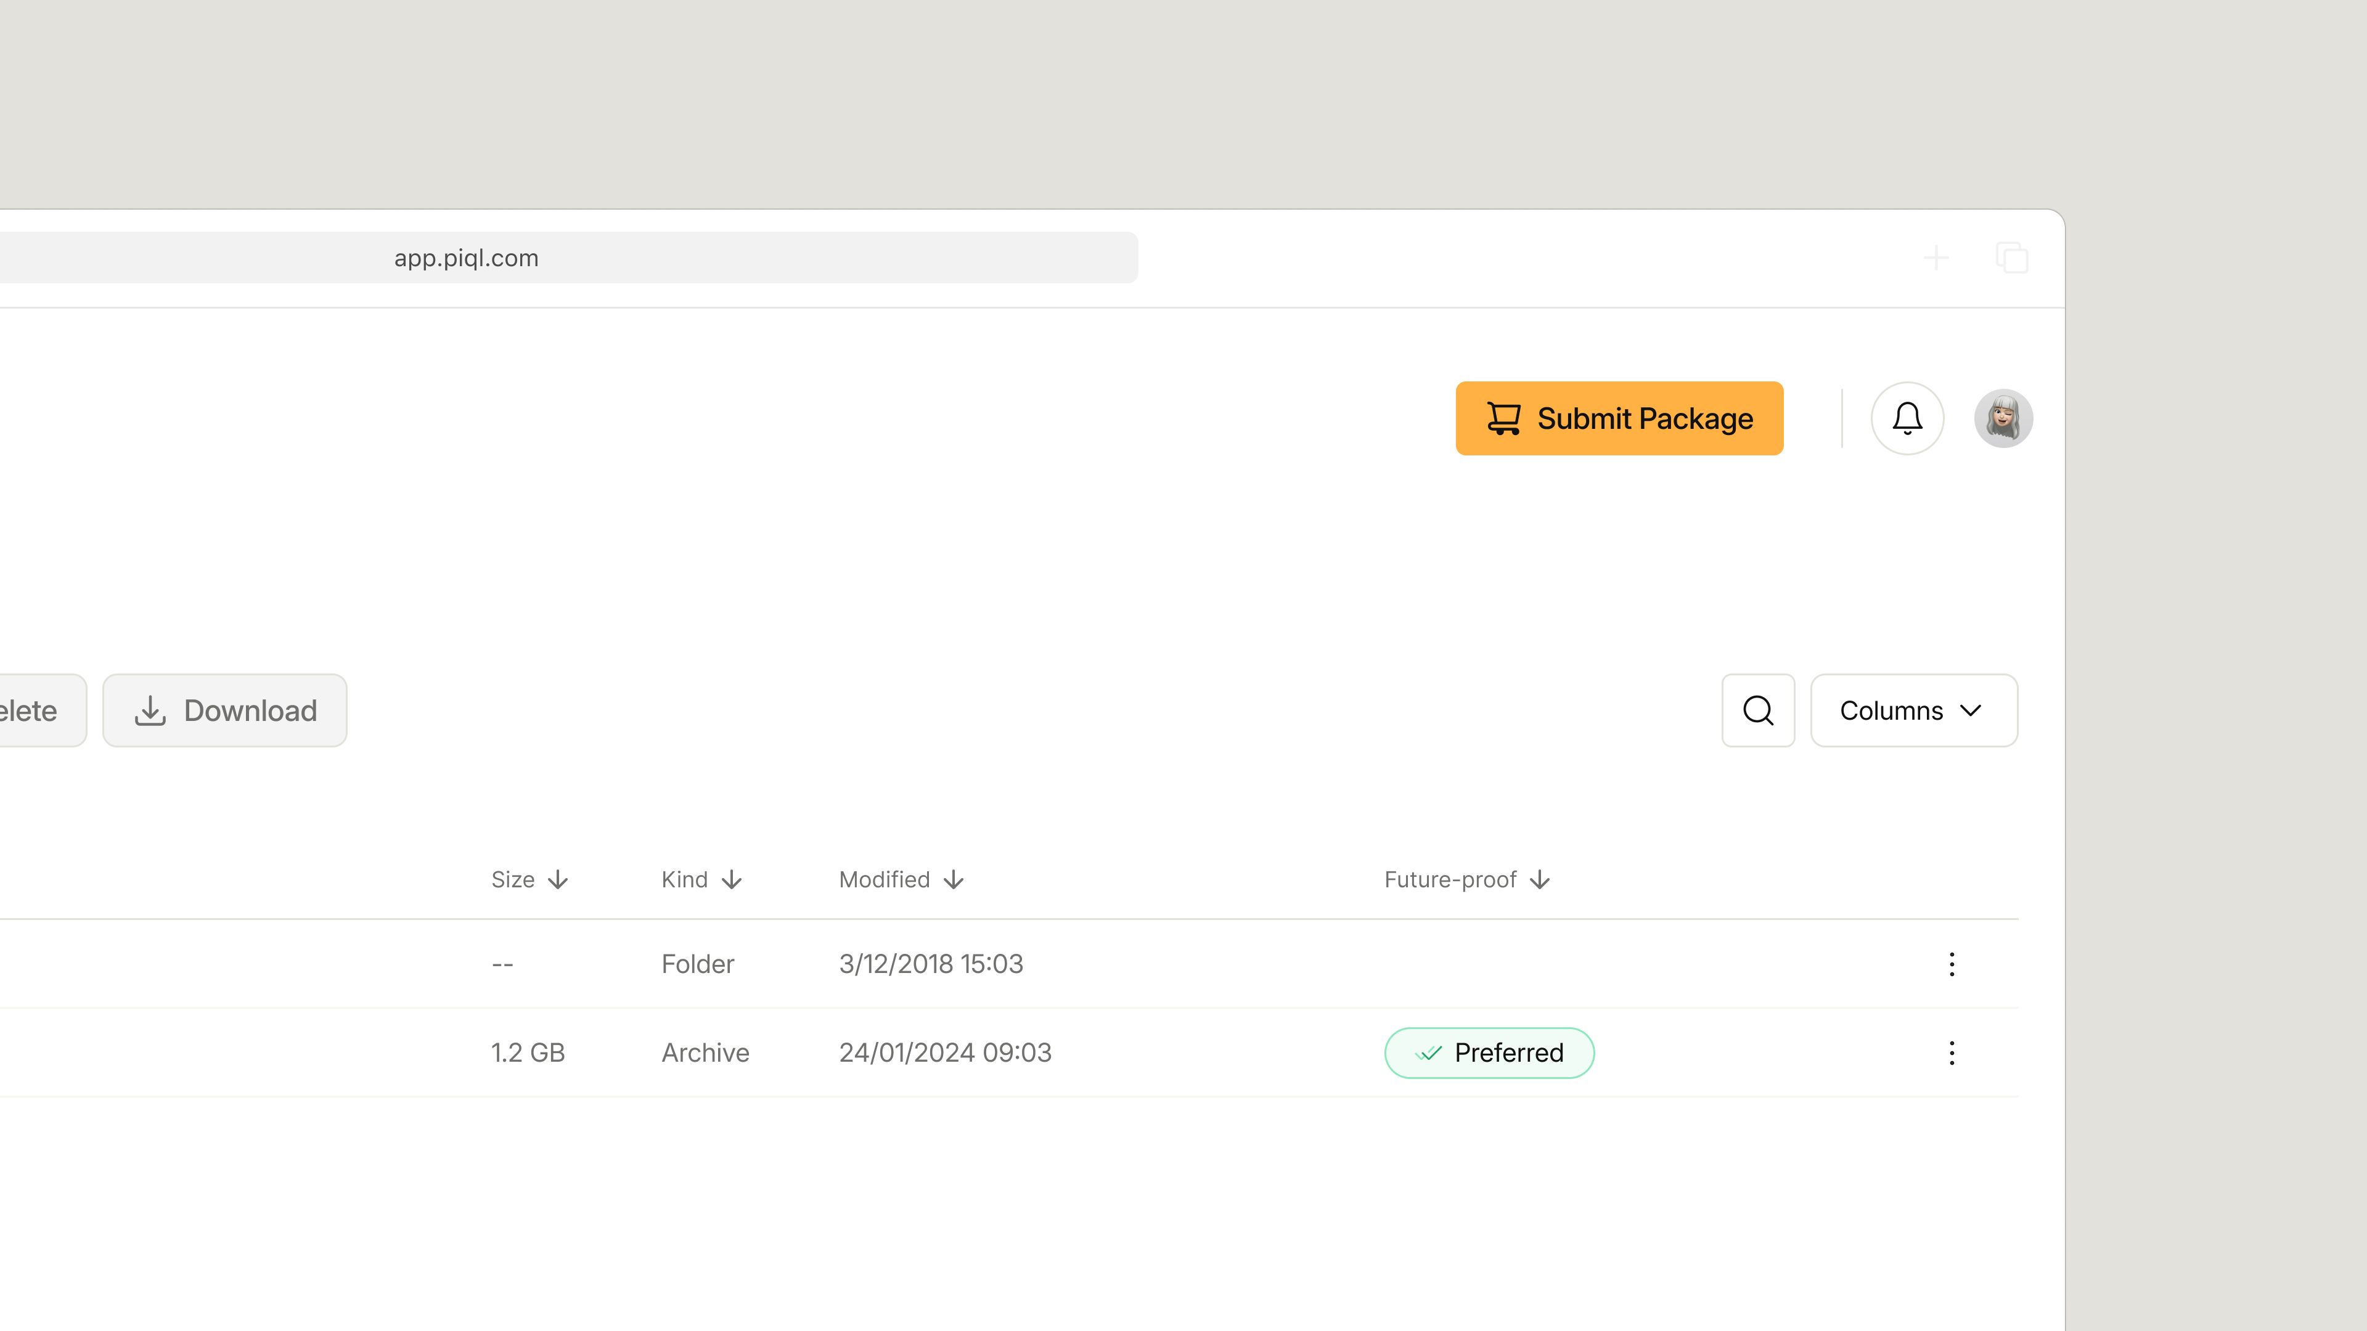Click the app.piql.com address bar
The width and height of the screenshot is (2367, 1331).
[569, 257]
